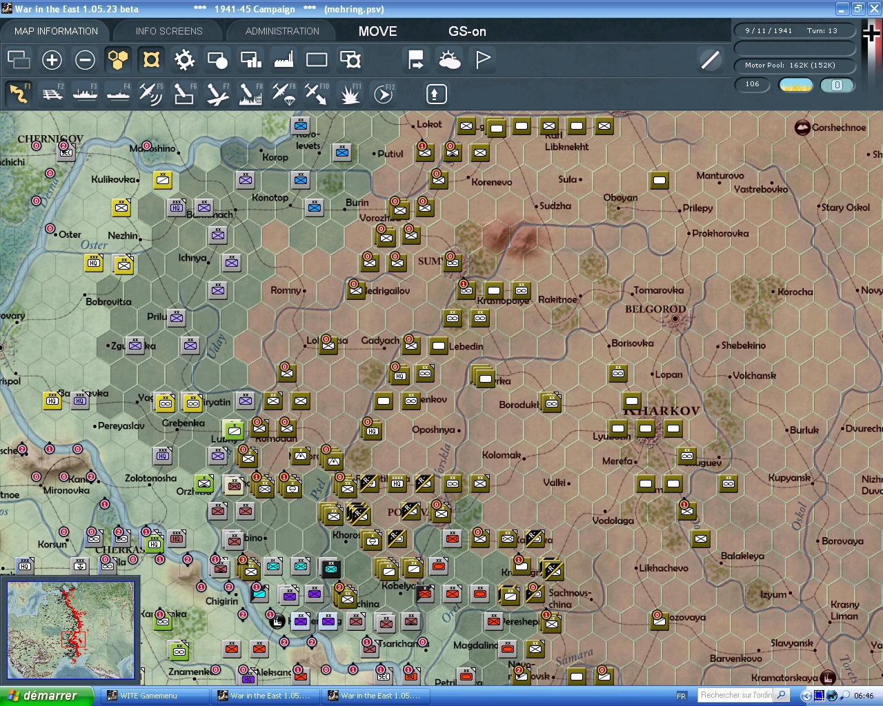Select the HQ unit counter beside Oposhnya
The width and height of the screenshot is (883, 706).
(x=373, y=430)
